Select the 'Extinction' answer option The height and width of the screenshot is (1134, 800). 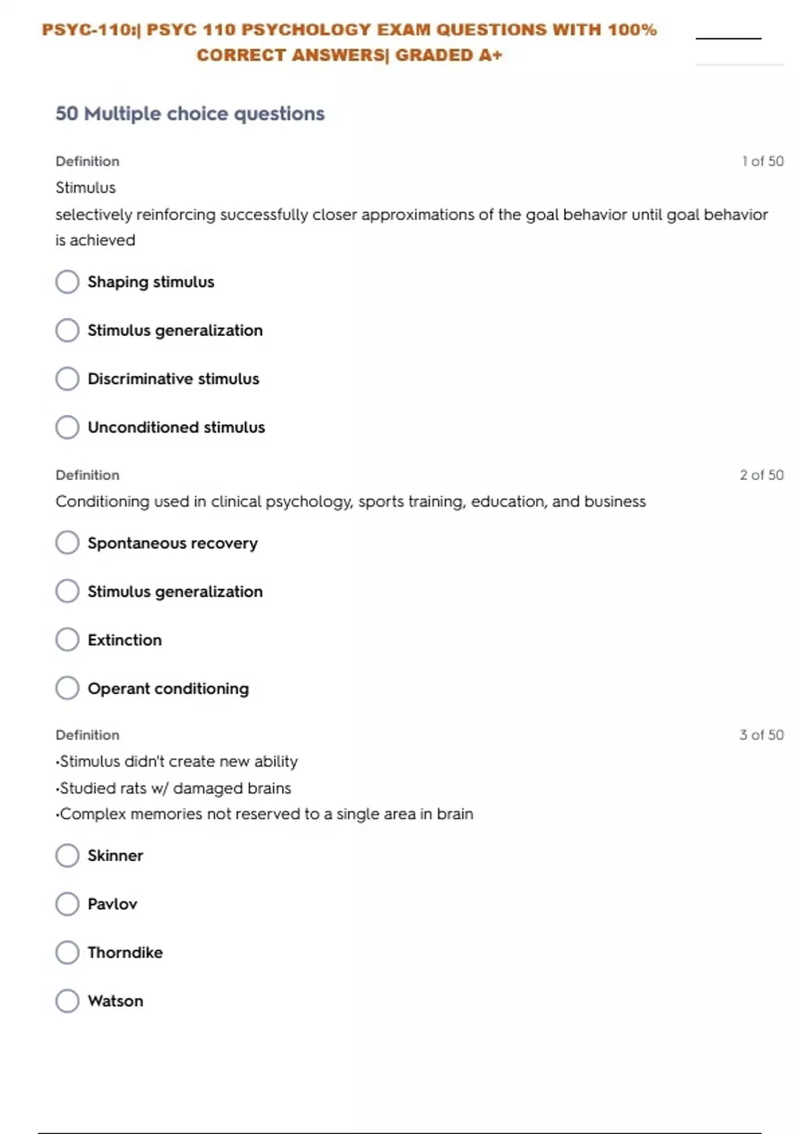[x=67, y=640]
